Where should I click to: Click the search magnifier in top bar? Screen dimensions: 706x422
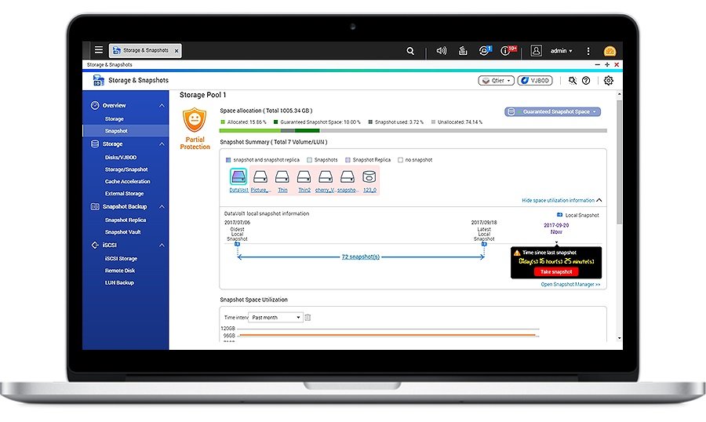point(410,50)
